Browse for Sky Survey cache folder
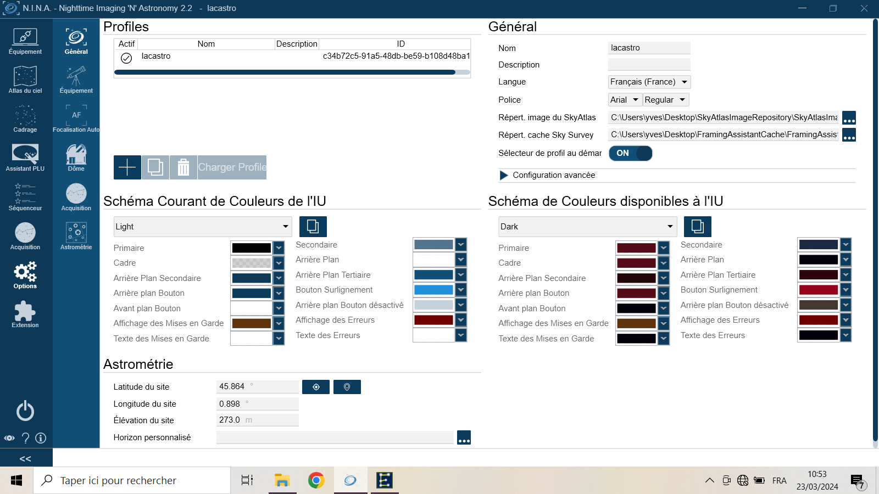The image size is (879, 494). pos(849,135)
